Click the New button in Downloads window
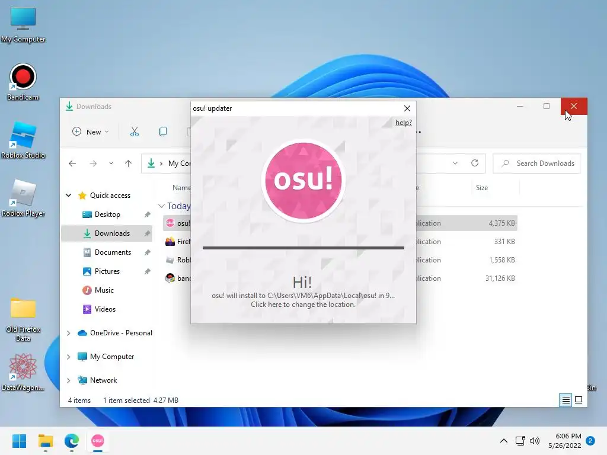Screen dimensions: 607x455 click(x=91, y=132)
